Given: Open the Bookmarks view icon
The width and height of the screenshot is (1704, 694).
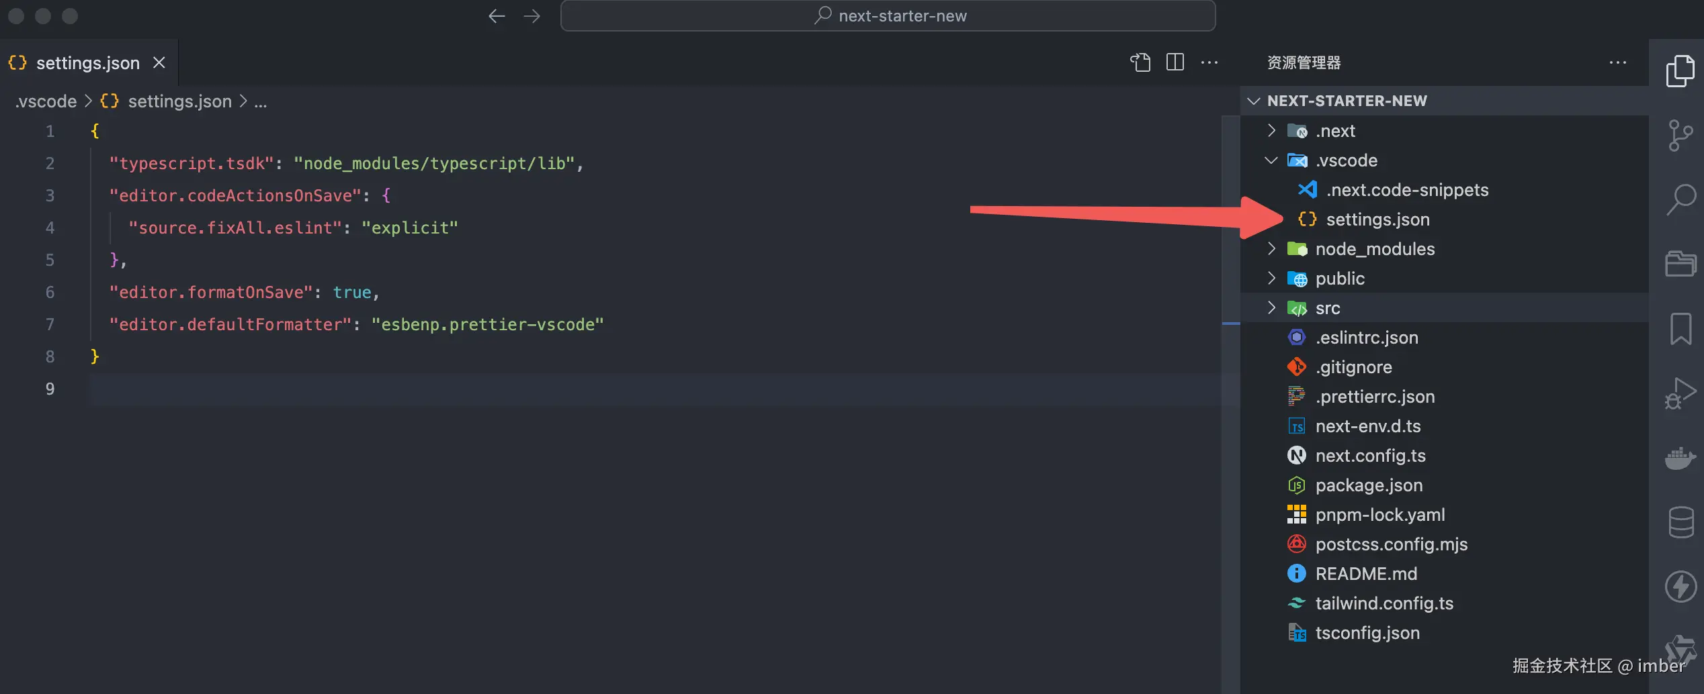Looking at the screenshot, I should click(1680, 329).
